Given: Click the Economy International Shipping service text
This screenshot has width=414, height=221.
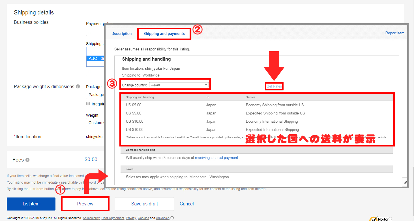Looking at the screenshot, I should pyautogui.click(x=272, y=122).
